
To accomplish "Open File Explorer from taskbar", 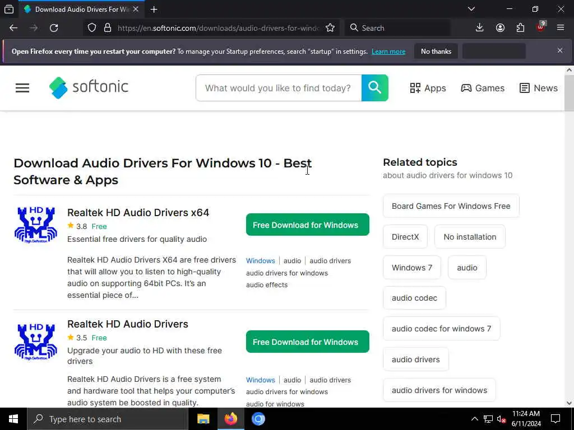I will (x=203, y=419).
